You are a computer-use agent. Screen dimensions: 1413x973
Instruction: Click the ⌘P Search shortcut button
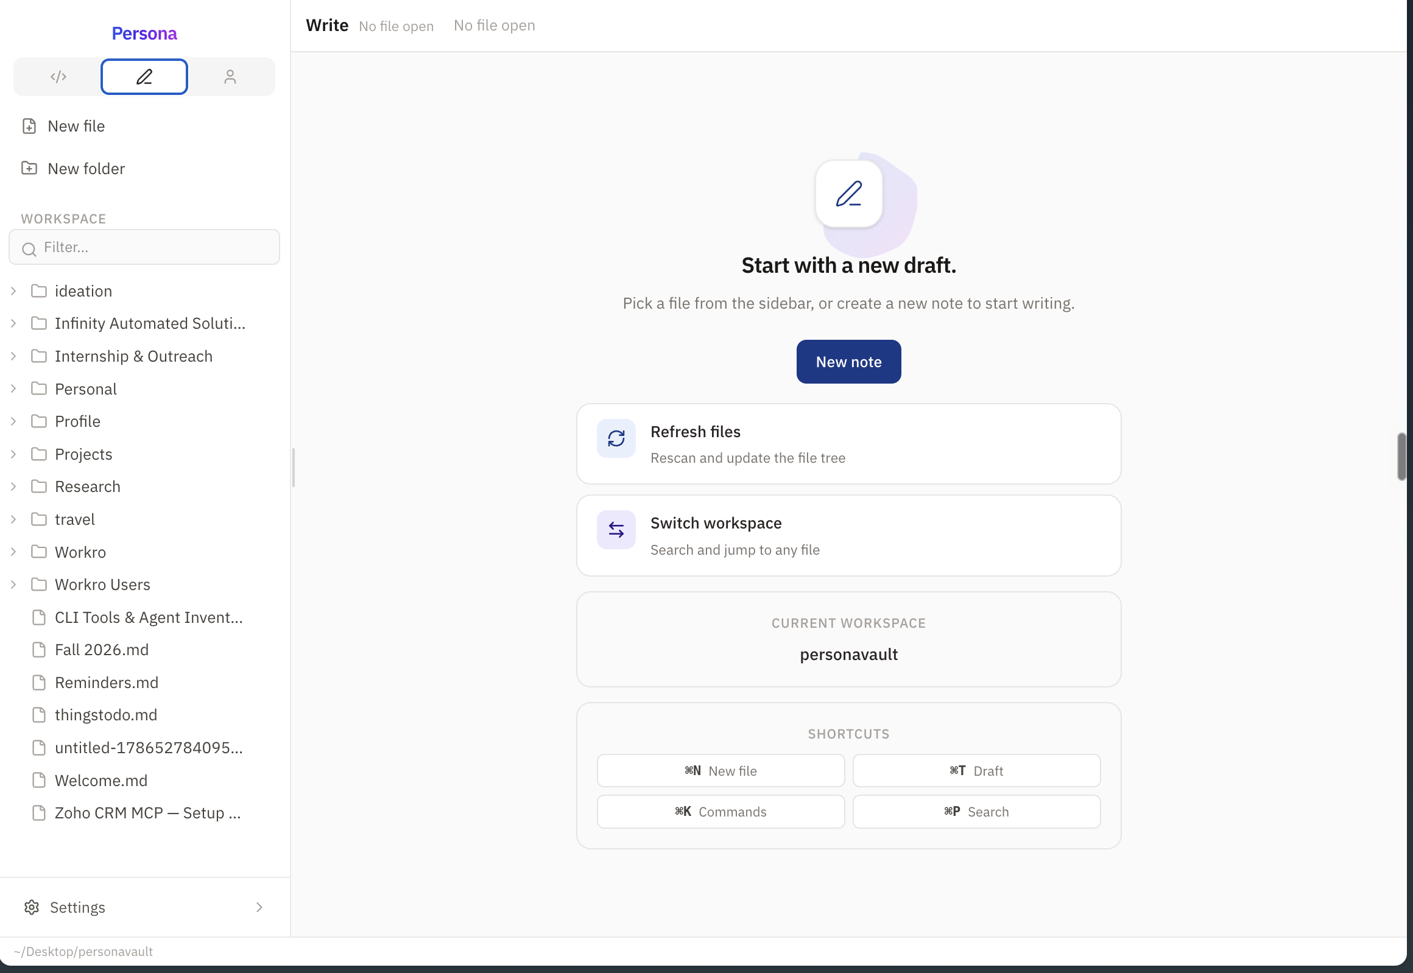coord(976,812)
